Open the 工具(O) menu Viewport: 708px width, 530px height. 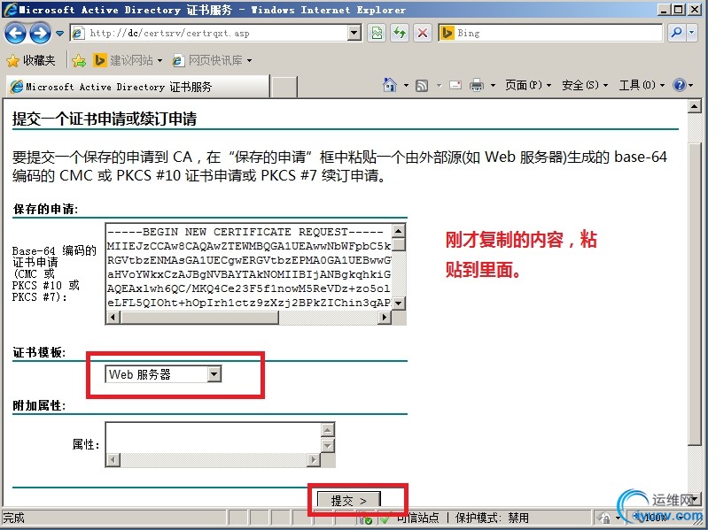(642, 85)
